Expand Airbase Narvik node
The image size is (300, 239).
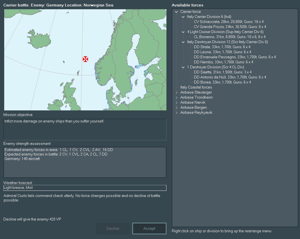tap(177, 103)
